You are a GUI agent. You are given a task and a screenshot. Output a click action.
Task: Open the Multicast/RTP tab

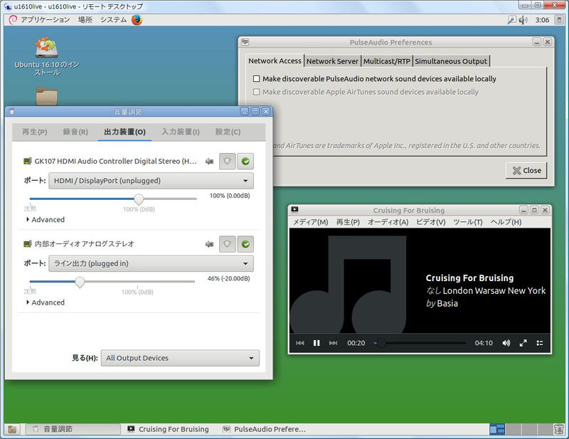click(387, 61)
